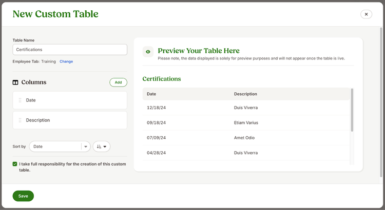The image size is (385, 210).
Task: Click the Change employee tab link
Action: [66, 61]
